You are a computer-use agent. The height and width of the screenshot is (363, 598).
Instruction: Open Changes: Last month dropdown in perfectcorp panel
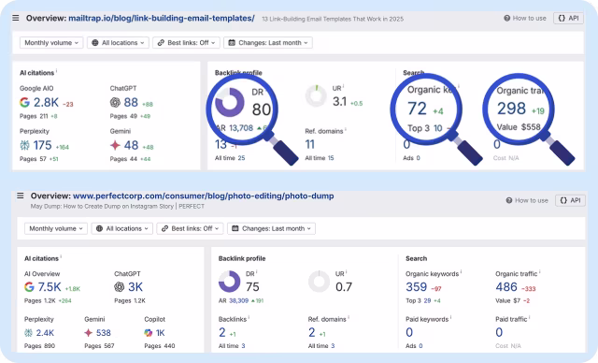pos(271,228)
